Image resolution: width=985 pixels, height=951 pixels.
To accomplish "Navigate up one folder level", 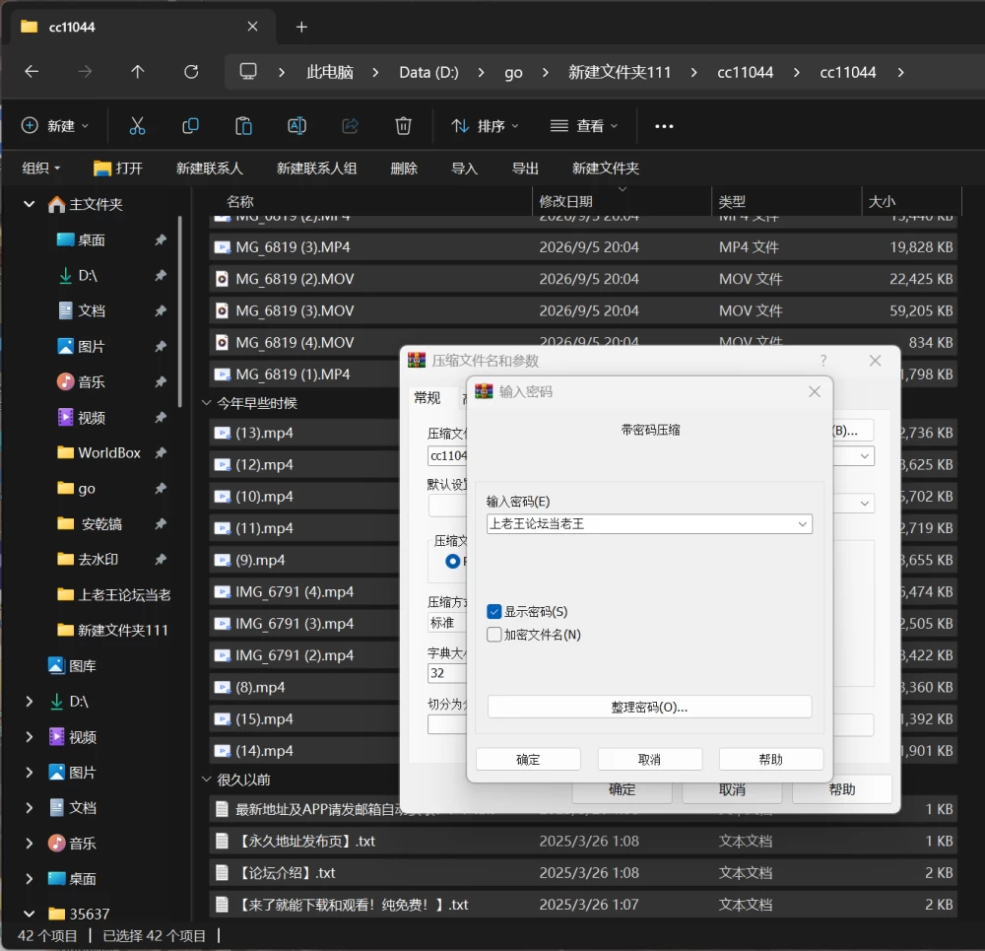I will 138,72.
